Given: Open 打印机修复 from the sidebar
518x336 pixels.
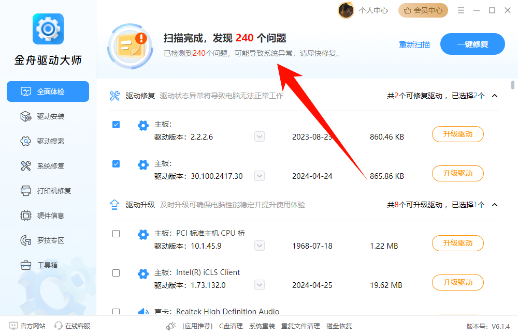Looking at the screenshot, I should click(x=48, y=191).
